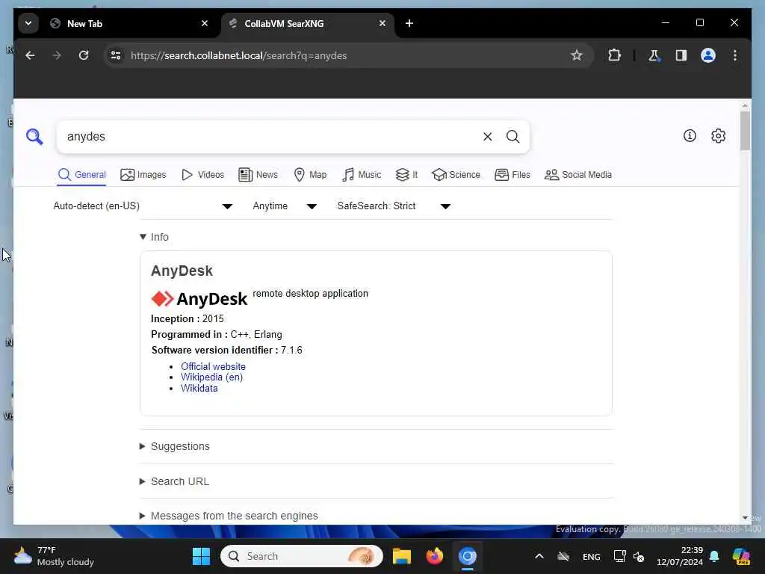The height and width of the screenshot is (574, 765).
Task: Open the Extensions puzzle icon
Action: [x=614, y=55]
